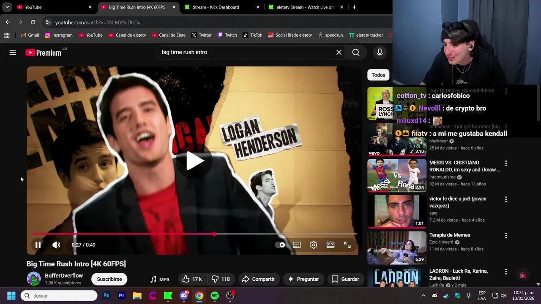
Task: Close the Big Time Rush Intro tab
Action: point(174,7)
